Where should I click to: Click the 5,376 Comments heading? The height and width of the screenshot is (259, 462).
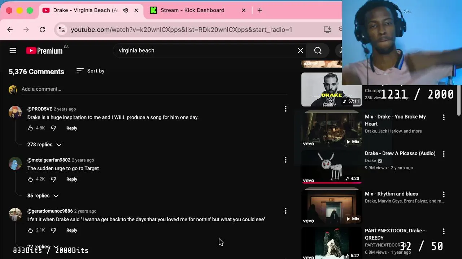tap(36, 72)
